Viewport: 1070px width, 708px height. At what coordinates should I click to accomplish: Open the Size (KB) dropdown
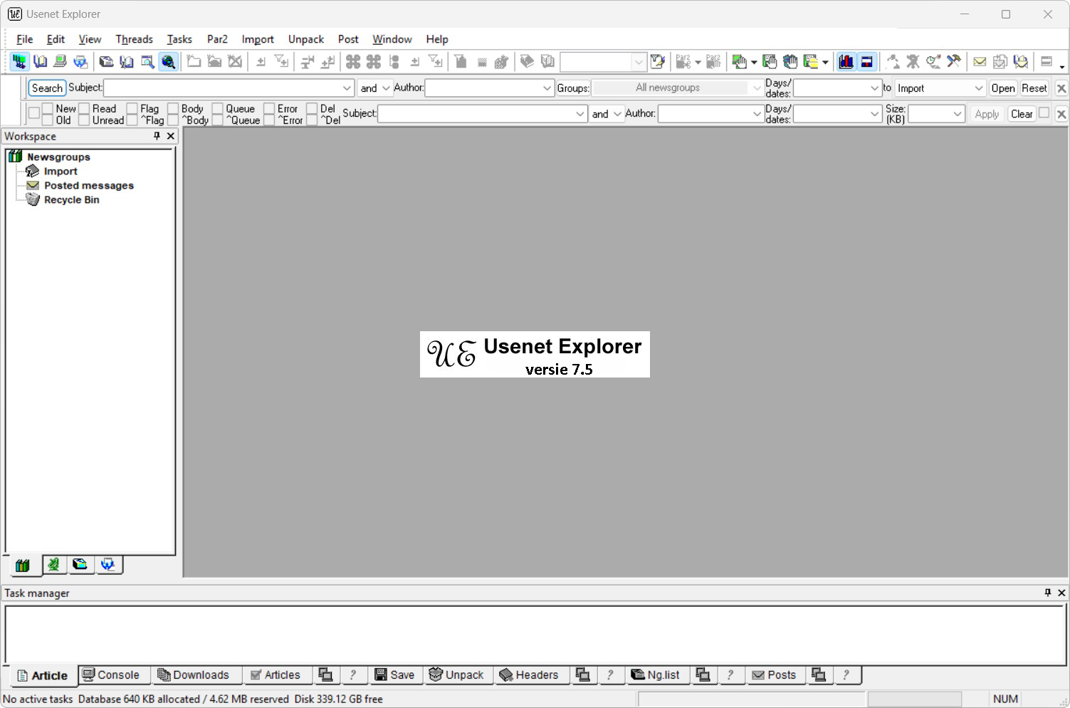coord(958,114)
